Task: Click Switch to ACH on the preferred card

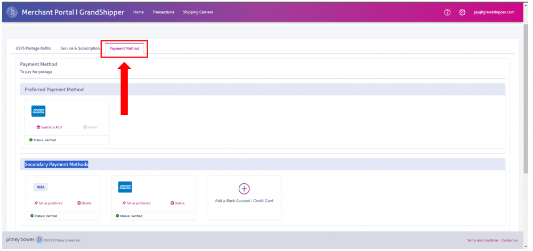Action: 49,127
